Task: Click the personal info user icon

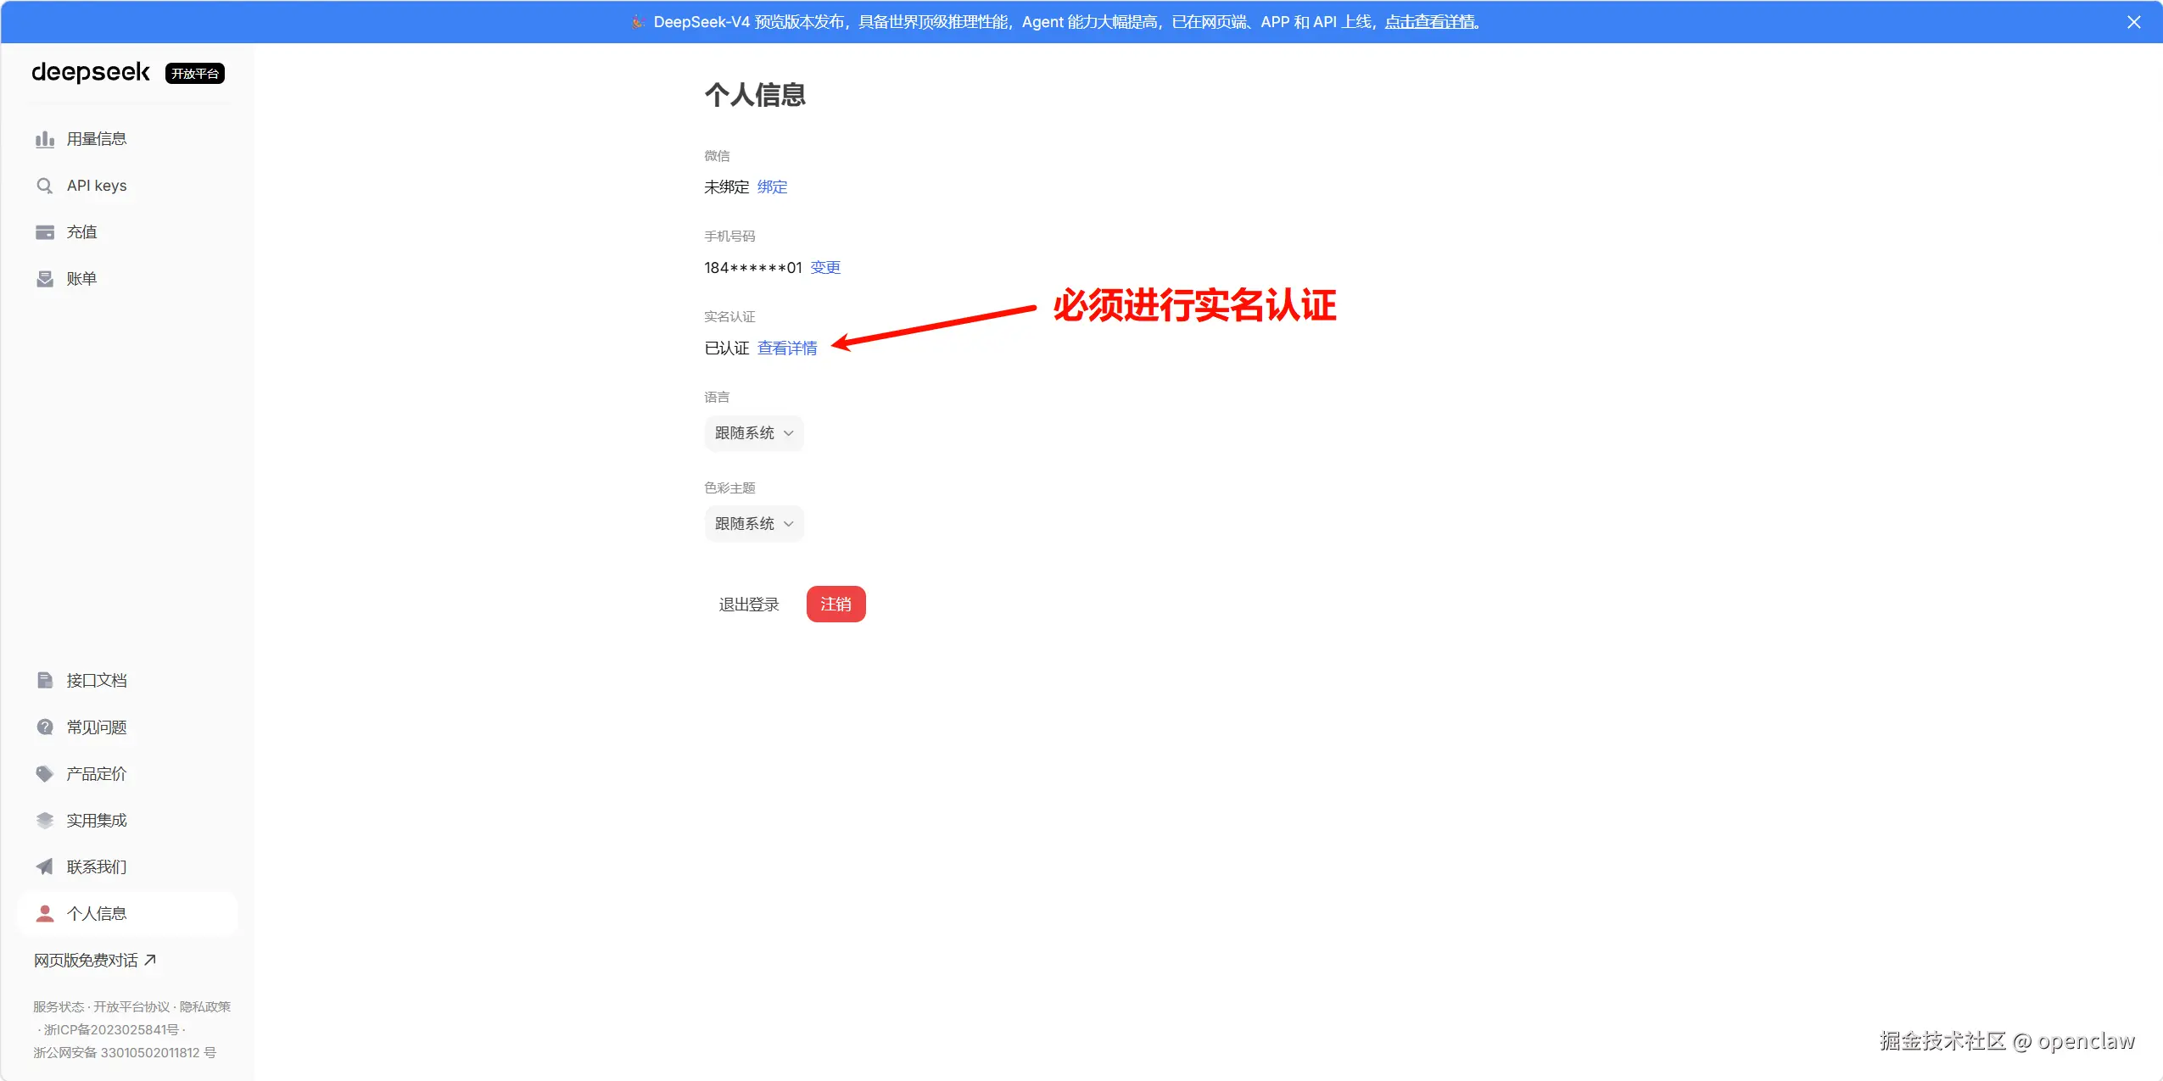Action: tap(45, 913)
